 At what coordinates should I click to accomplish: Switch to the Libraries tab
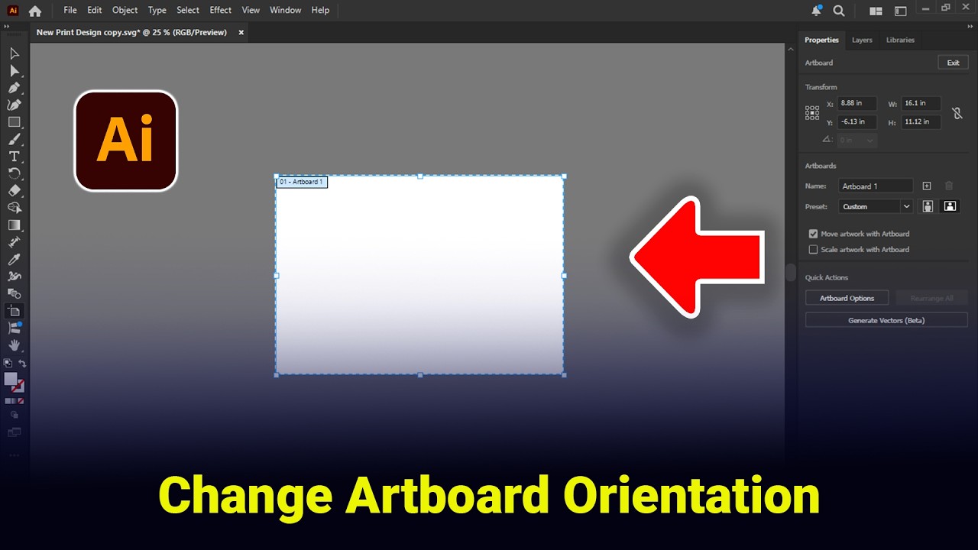point(900,40)
